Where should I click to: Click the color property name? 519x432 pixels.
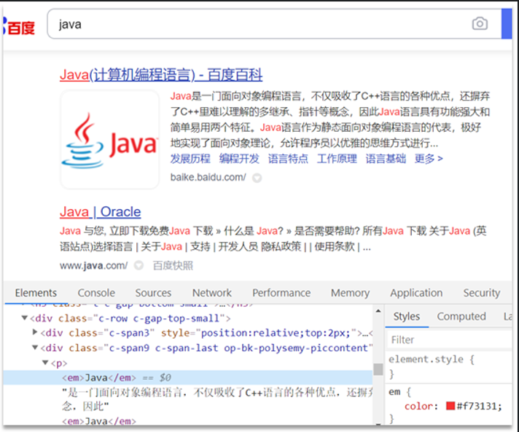[x=418, y=407]
